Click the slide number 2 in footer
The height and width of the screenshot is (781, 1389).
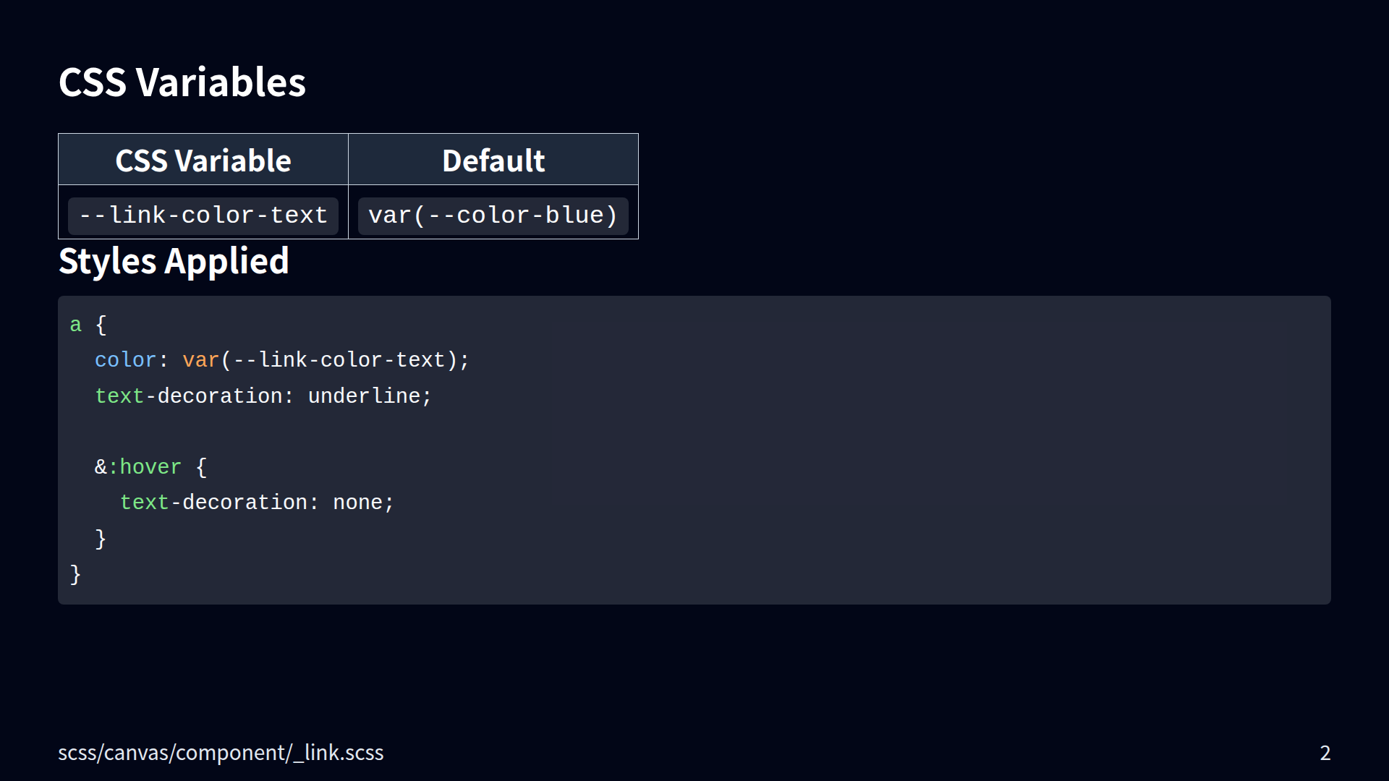[1325, 753]
